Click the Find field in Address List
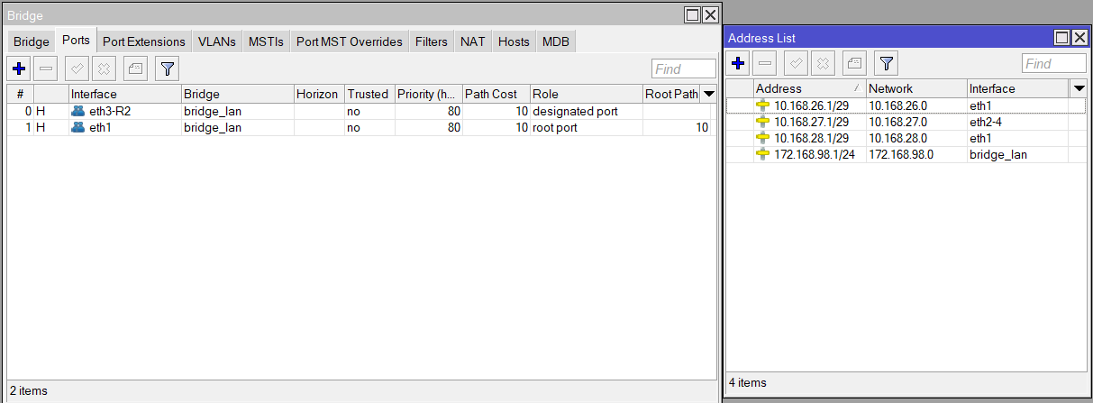This screenshot has height=403, width=1093. coord(1053,63)
